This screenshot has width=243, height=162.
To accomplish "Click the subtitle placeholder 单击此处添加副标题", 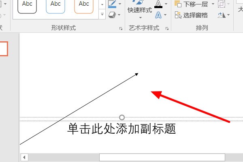I will 122,129.
